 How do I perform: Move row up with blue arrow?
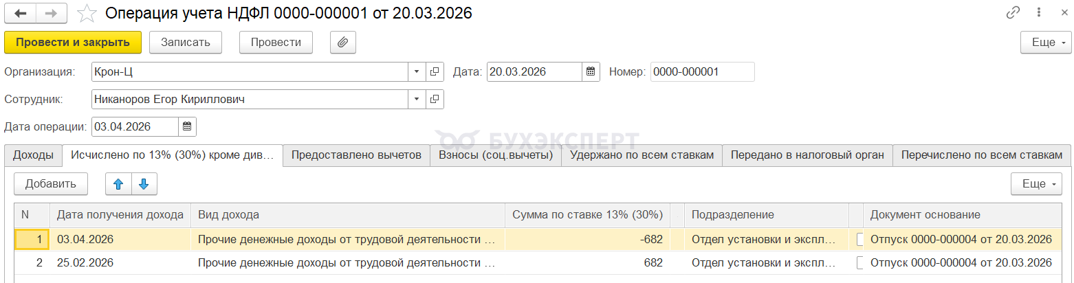118,184
